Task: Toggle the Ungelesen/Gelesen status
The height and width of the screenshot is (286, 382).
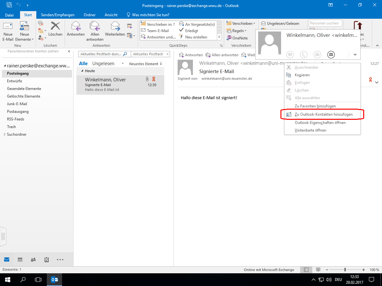Action: 280,24
